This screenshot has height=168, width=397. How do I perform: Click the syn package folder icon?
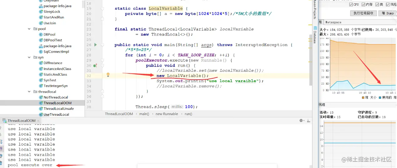35,58
